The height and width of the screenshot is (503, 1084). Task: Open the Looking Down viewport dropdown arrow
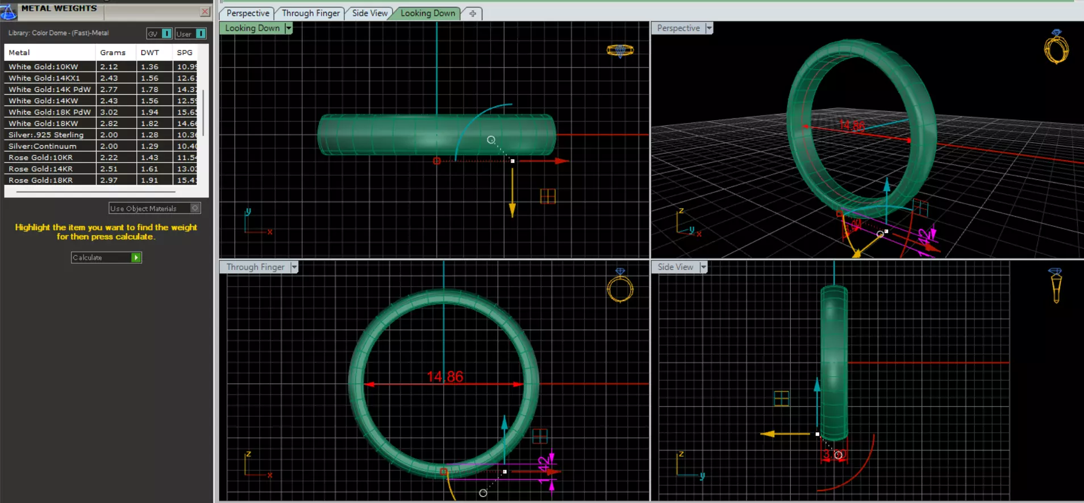point(288,28)
